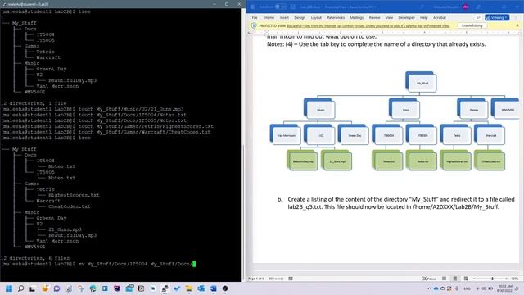Open the Developer ribbon tab
524x295 pixels.
tap(406, 17)
